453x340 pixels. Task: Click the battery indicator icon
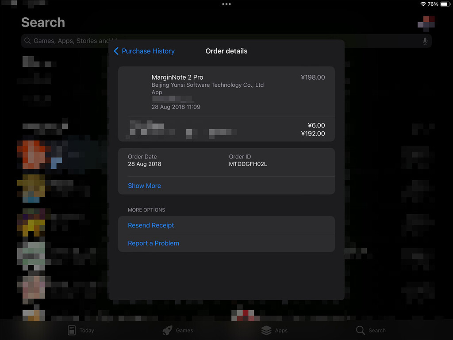pos(445,4)
